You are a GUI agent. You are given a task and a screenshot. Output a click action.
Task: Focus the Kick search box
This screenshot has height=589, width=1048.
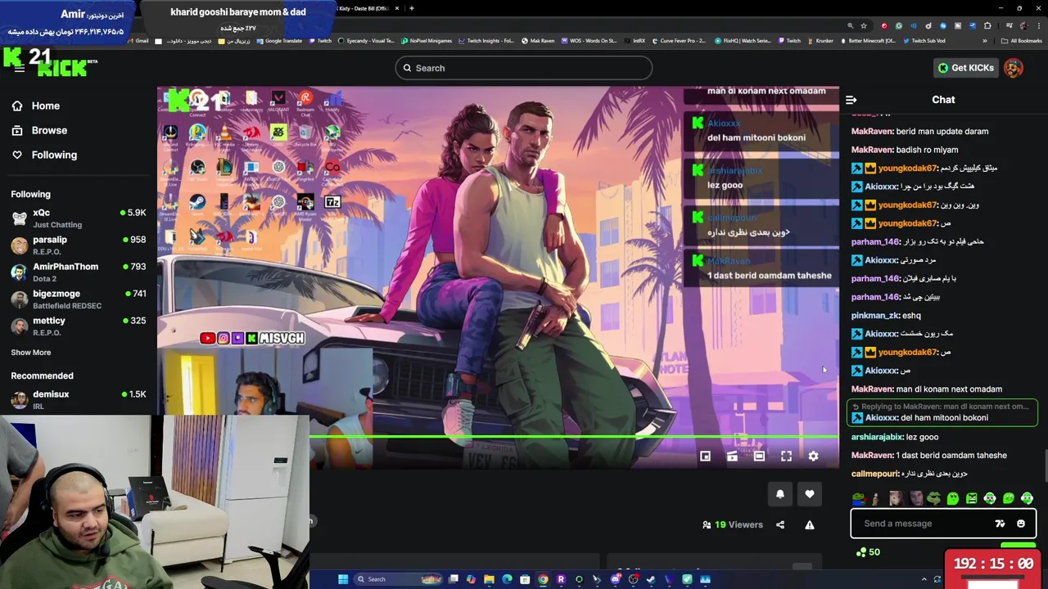point(524,68)
